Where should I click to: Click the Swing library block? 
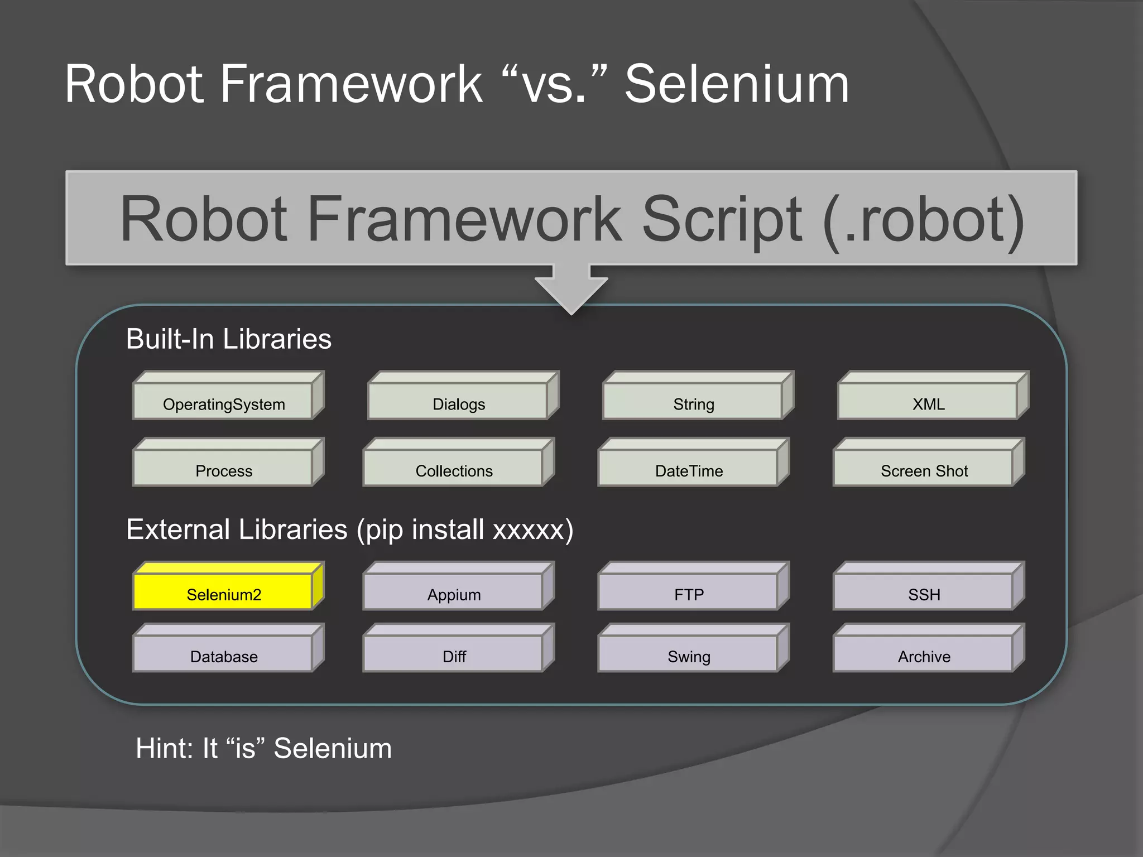(689, 655)
